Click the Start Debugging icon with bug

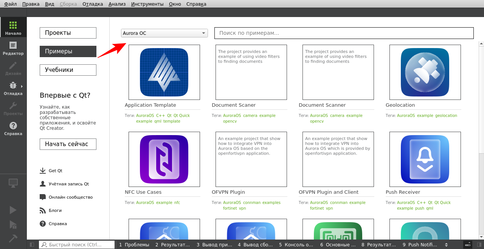[x=13, y=225]
